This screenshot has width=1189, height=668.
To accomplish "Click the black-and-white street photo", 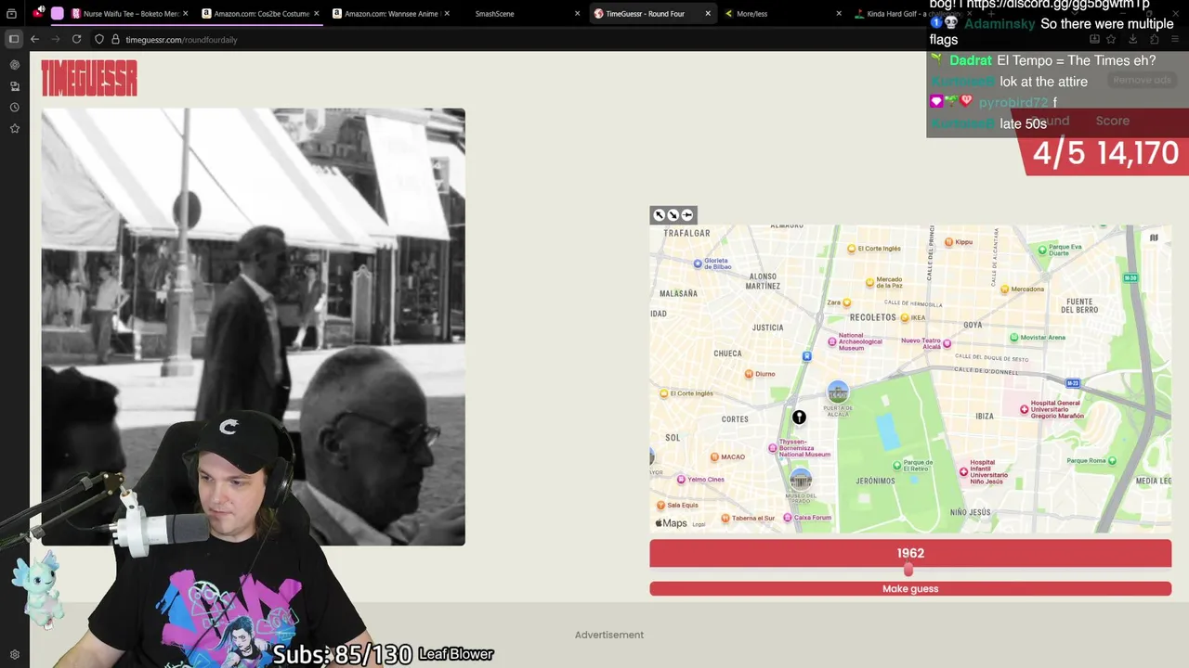I will [253, 327].
